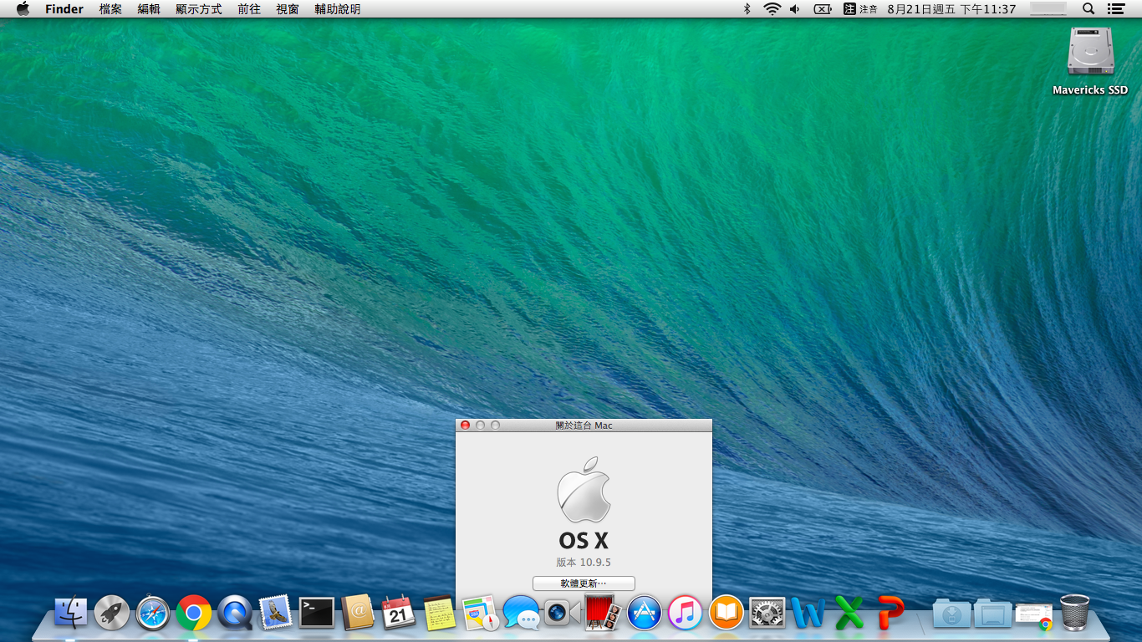Viewport: 1142px width, 642px height.
Task: Click the Bluetooth status icon
Action: click(x=747, y=9)
